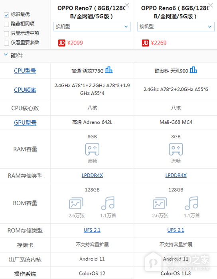Open Reno7 LPDDR4X link
Screen dimensions: 217x279
pos(92,175)
